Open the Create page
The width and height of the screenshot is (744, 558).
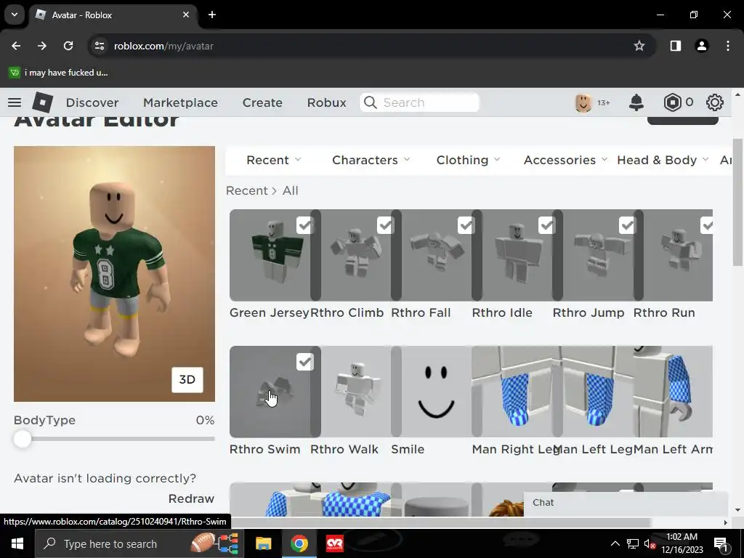pyautogui.click(x=262, y=102)
